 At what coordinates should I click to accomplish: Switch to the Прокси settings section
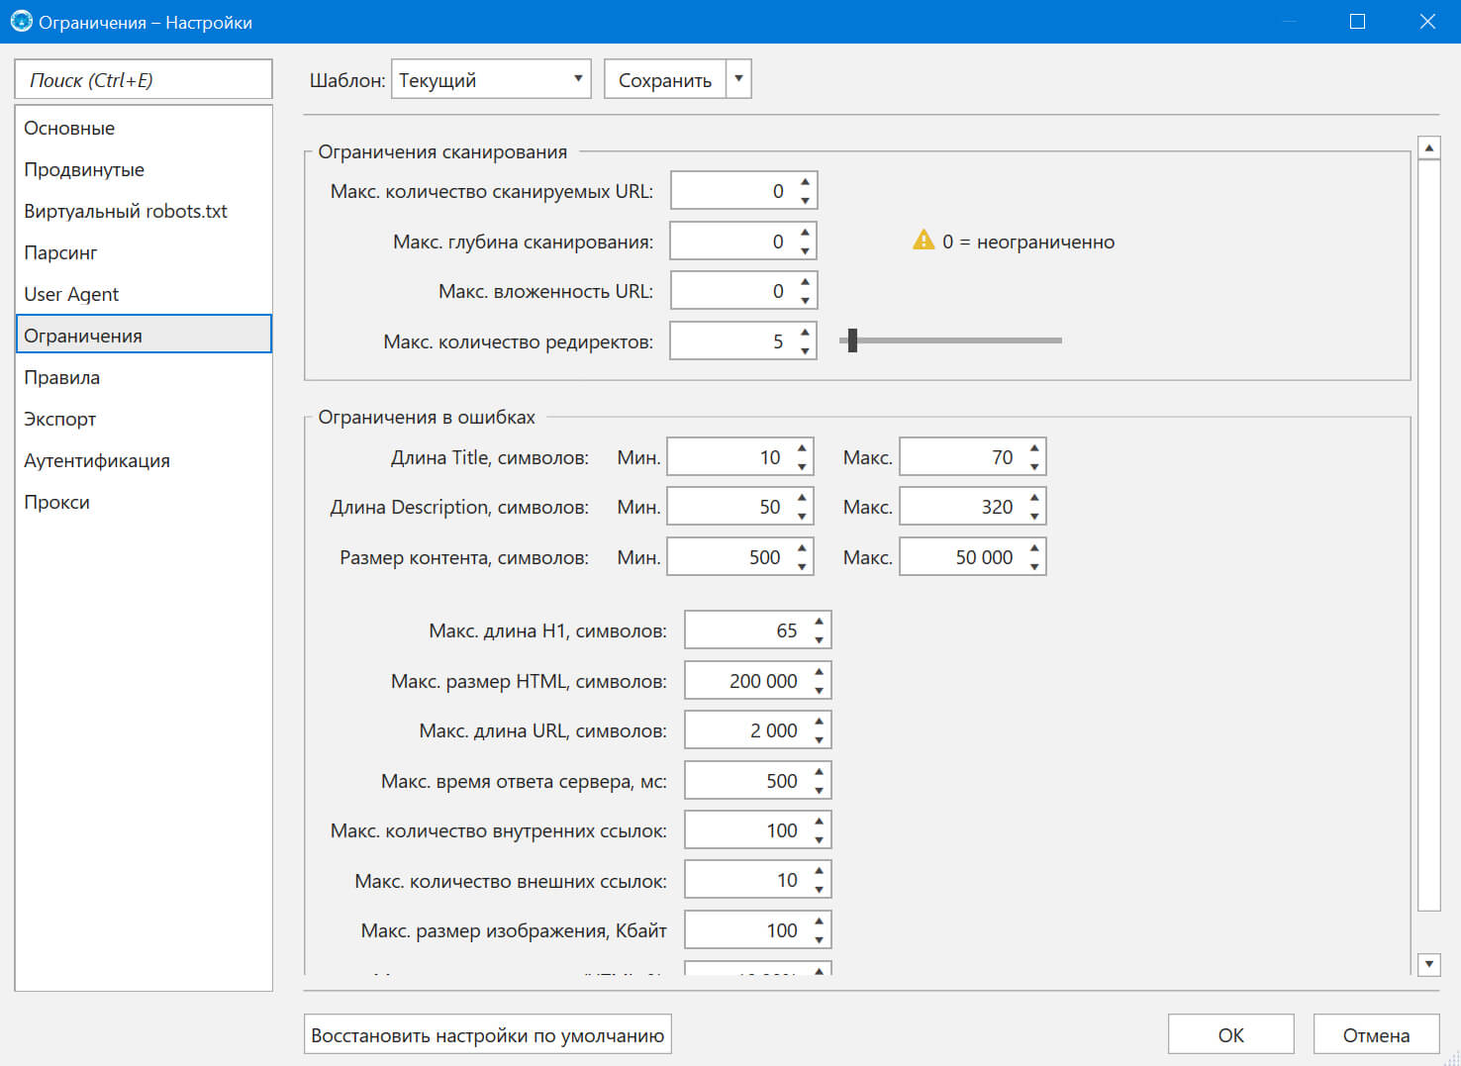(57, 502)
